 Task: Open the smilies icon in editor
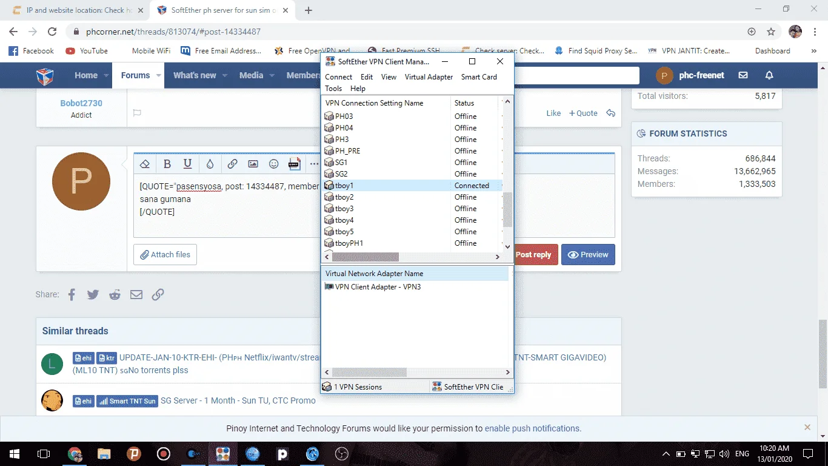tap(274, 164)
